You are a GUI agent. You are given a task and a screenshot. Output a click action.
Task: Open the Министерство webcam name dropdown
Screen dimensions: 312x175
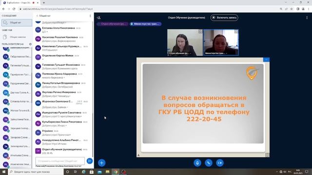pyautogui.click(x=216, y=53)
